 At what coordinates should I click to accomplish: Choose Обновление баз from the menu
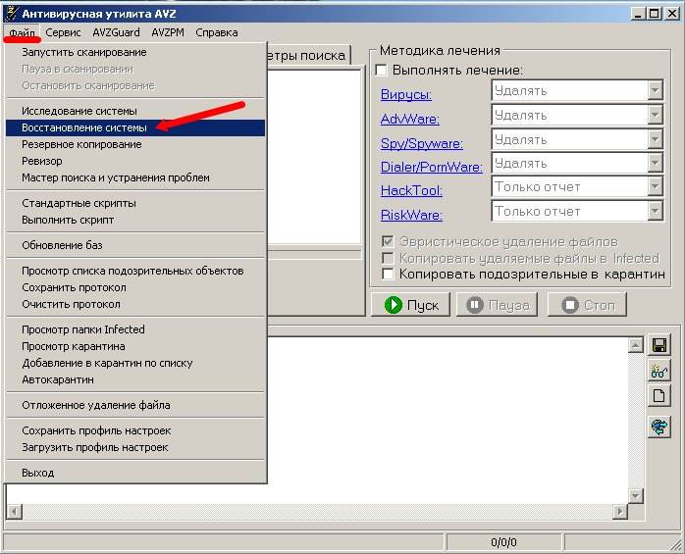135,245
